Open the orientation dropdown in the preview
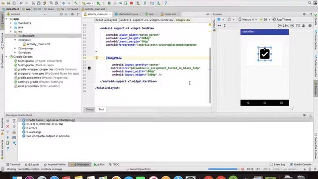Image resolution: width=318 pixels, height=179 pixels. point(231,19)
